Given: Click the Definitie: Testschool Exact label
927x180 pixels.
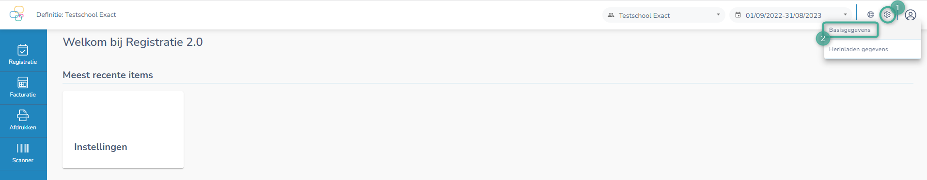Looking at the screenshot, I should point(76,14).
